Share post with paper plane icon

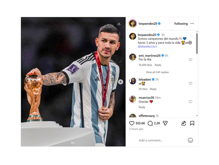[x=165, y=123]
